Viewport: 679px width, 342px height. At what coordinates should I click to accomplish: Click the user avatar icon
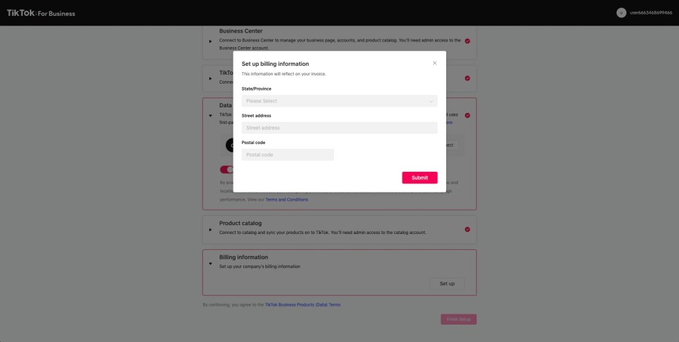coord(621,12)
